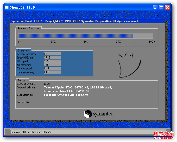Click the 'Checking FAT partition with CRC32' status

pos(31,132)
